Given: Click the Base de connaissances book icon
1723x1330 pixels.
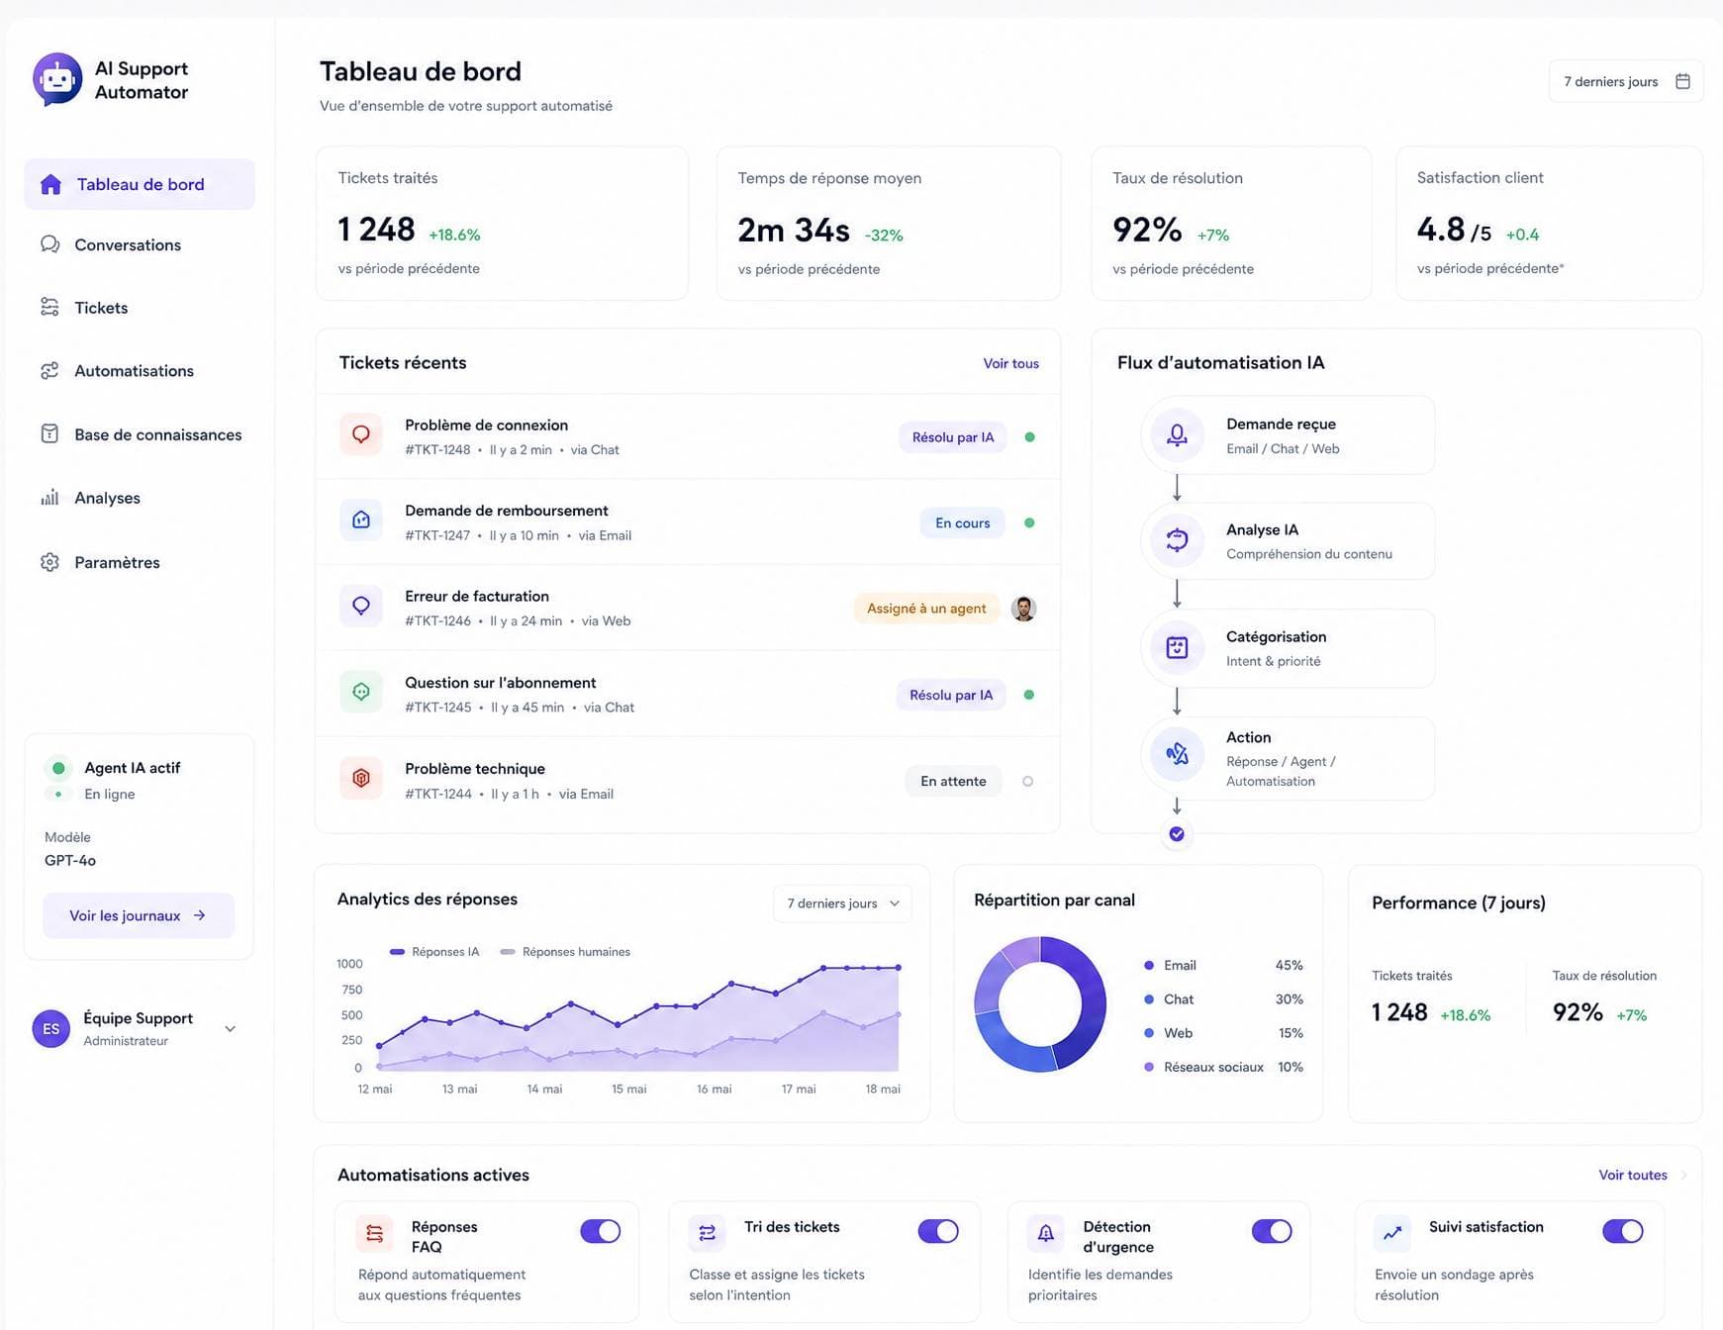Looking at the screenshot, I should pos(49,433).
